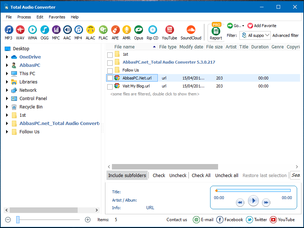Image resolution: width=304 pixels, height=228 pixels.
Task: Expand This PC in the tree
Action: pyautogui.click(x=7, y=74)
